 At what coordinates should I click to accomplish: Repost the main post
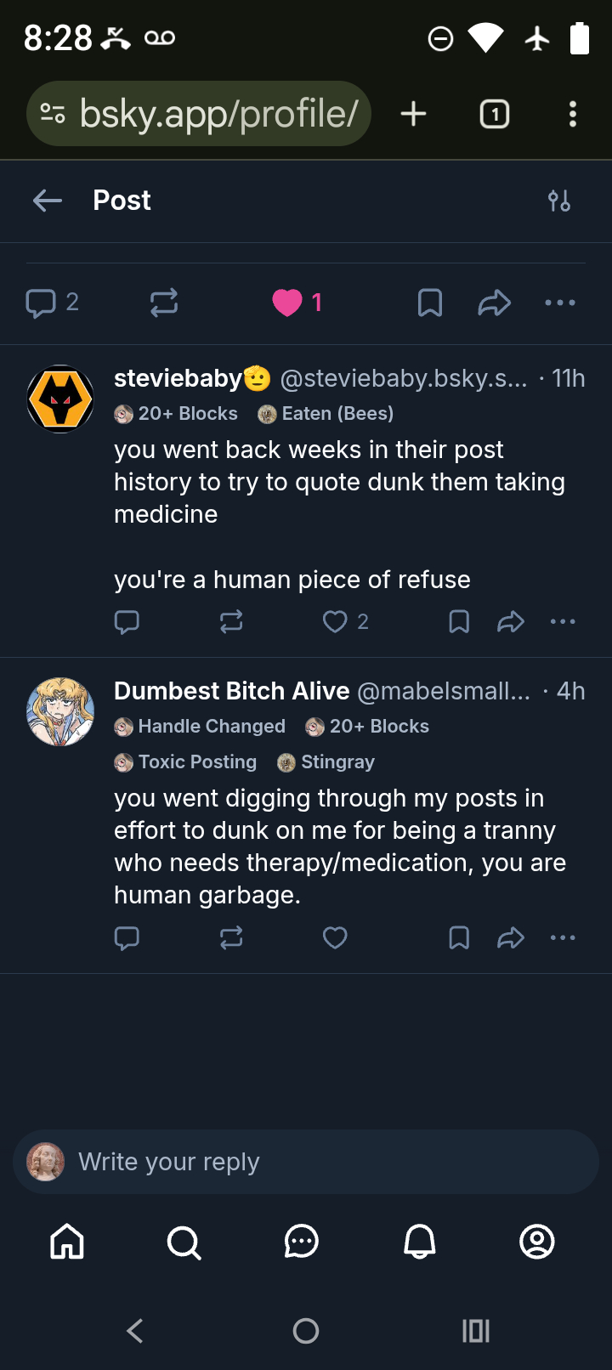coord(164,303)
